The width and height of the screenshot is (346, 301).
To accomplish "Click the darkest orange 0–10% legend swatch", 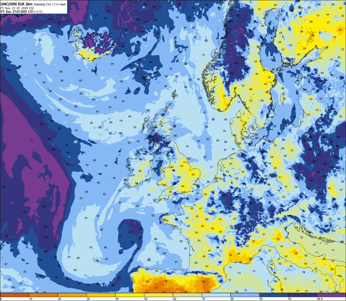I will pos(15,295).
